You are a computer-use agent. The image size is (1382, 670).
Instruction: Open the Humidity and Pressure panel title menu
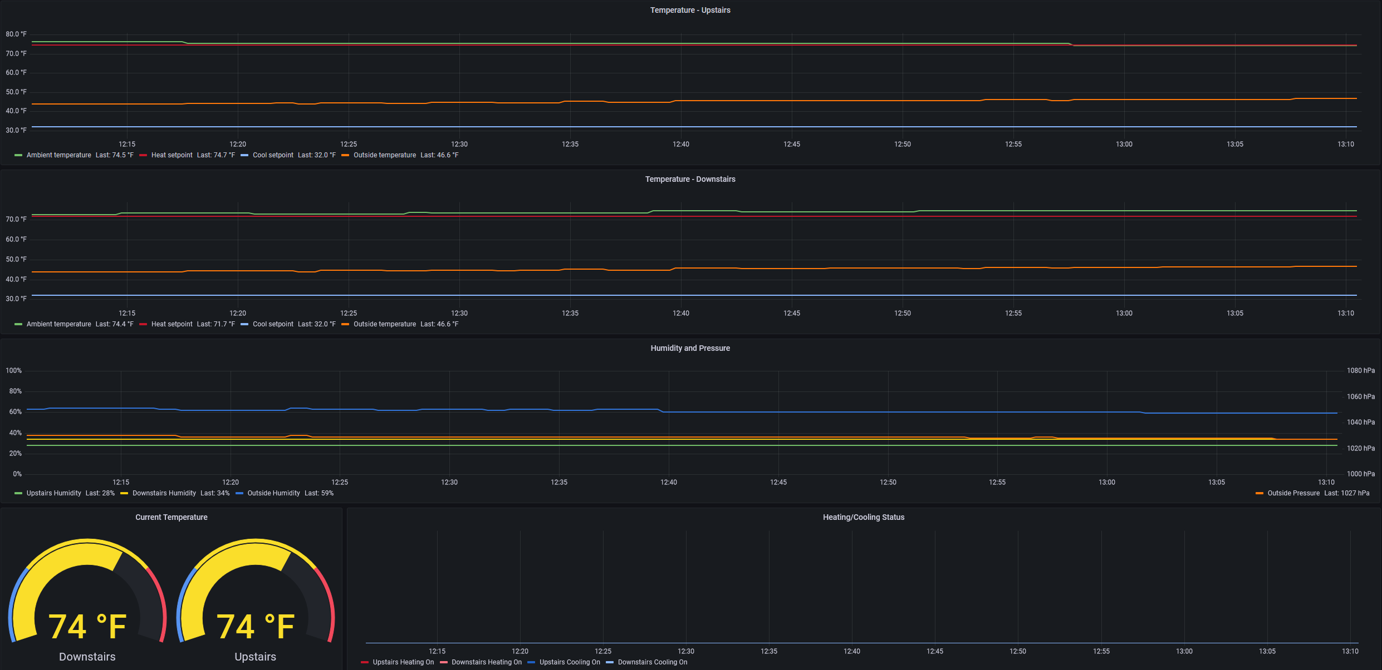pyautogui.click(x=690, y=348)
